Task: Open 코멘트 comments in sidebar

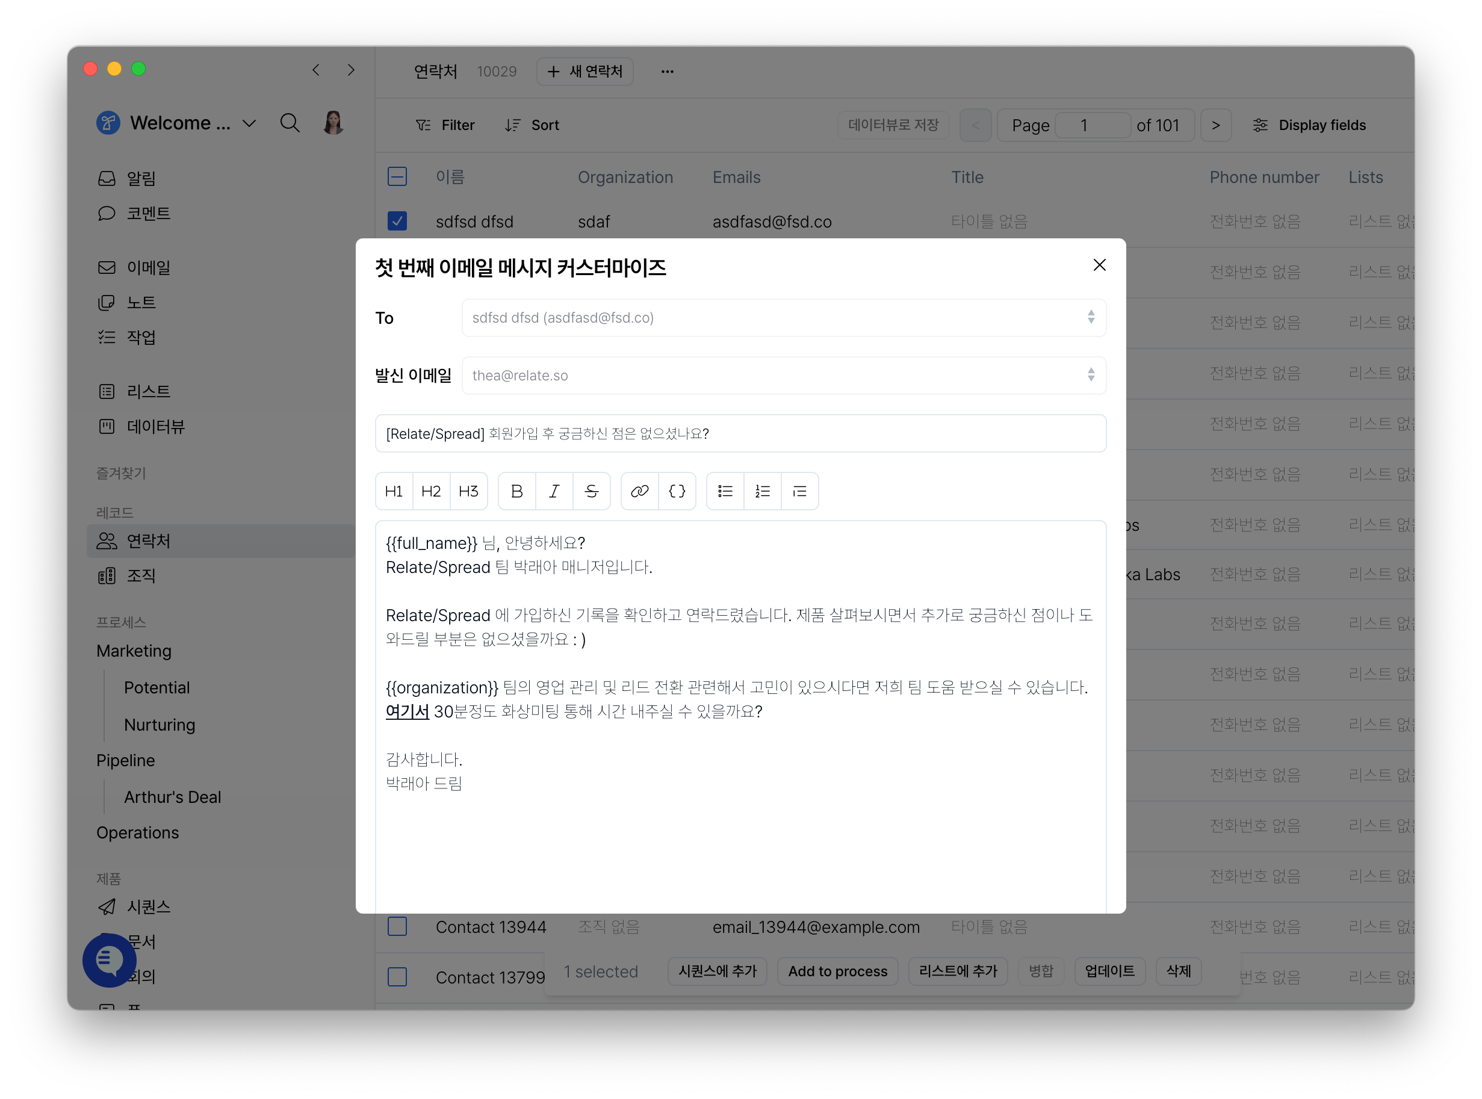Action: point(134,214)
